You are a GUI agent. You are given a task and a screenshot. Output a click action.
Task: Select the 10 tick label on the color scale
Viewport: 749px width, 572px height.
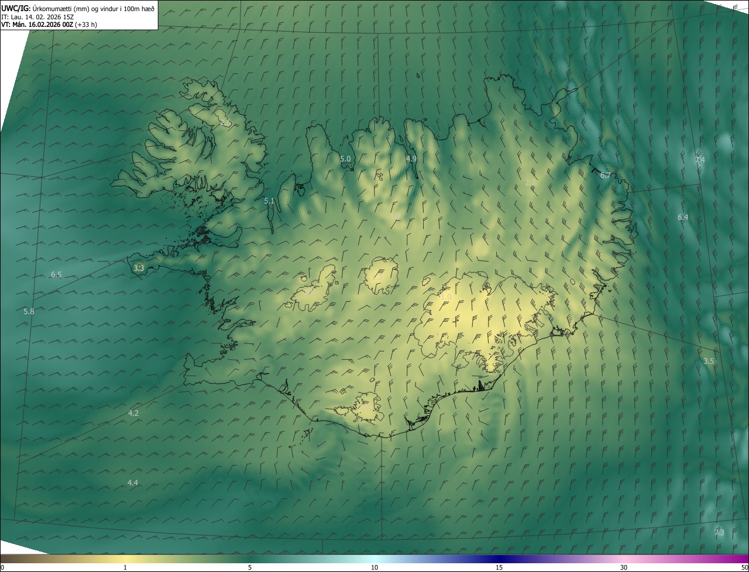pos(374,567)
